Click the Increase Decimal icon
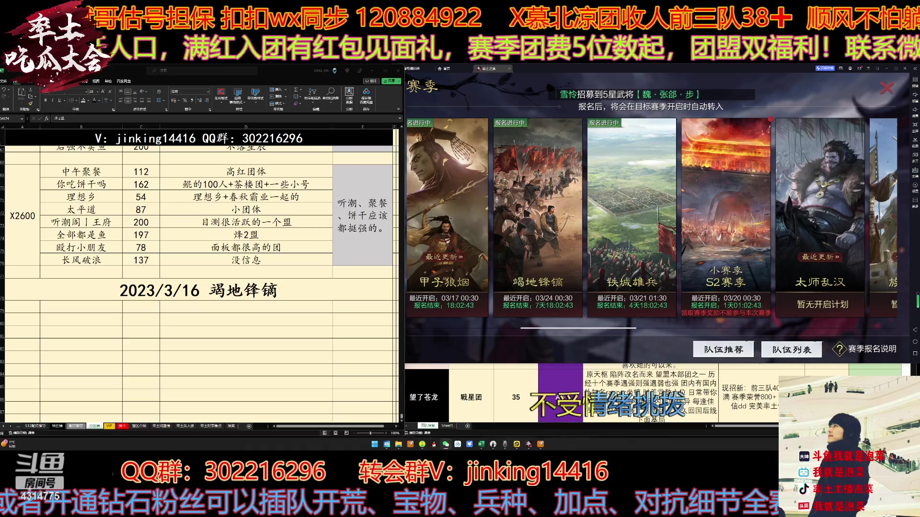 tap(199, 100)
